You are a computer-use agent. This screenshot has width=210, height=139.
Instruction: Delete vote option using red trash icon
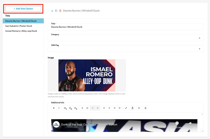click(x=60, y=11)
